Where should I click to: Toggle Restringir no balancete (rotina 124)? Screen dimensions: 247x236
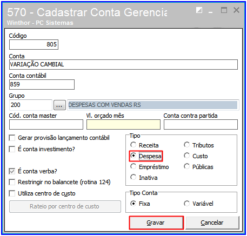(12, 182)
